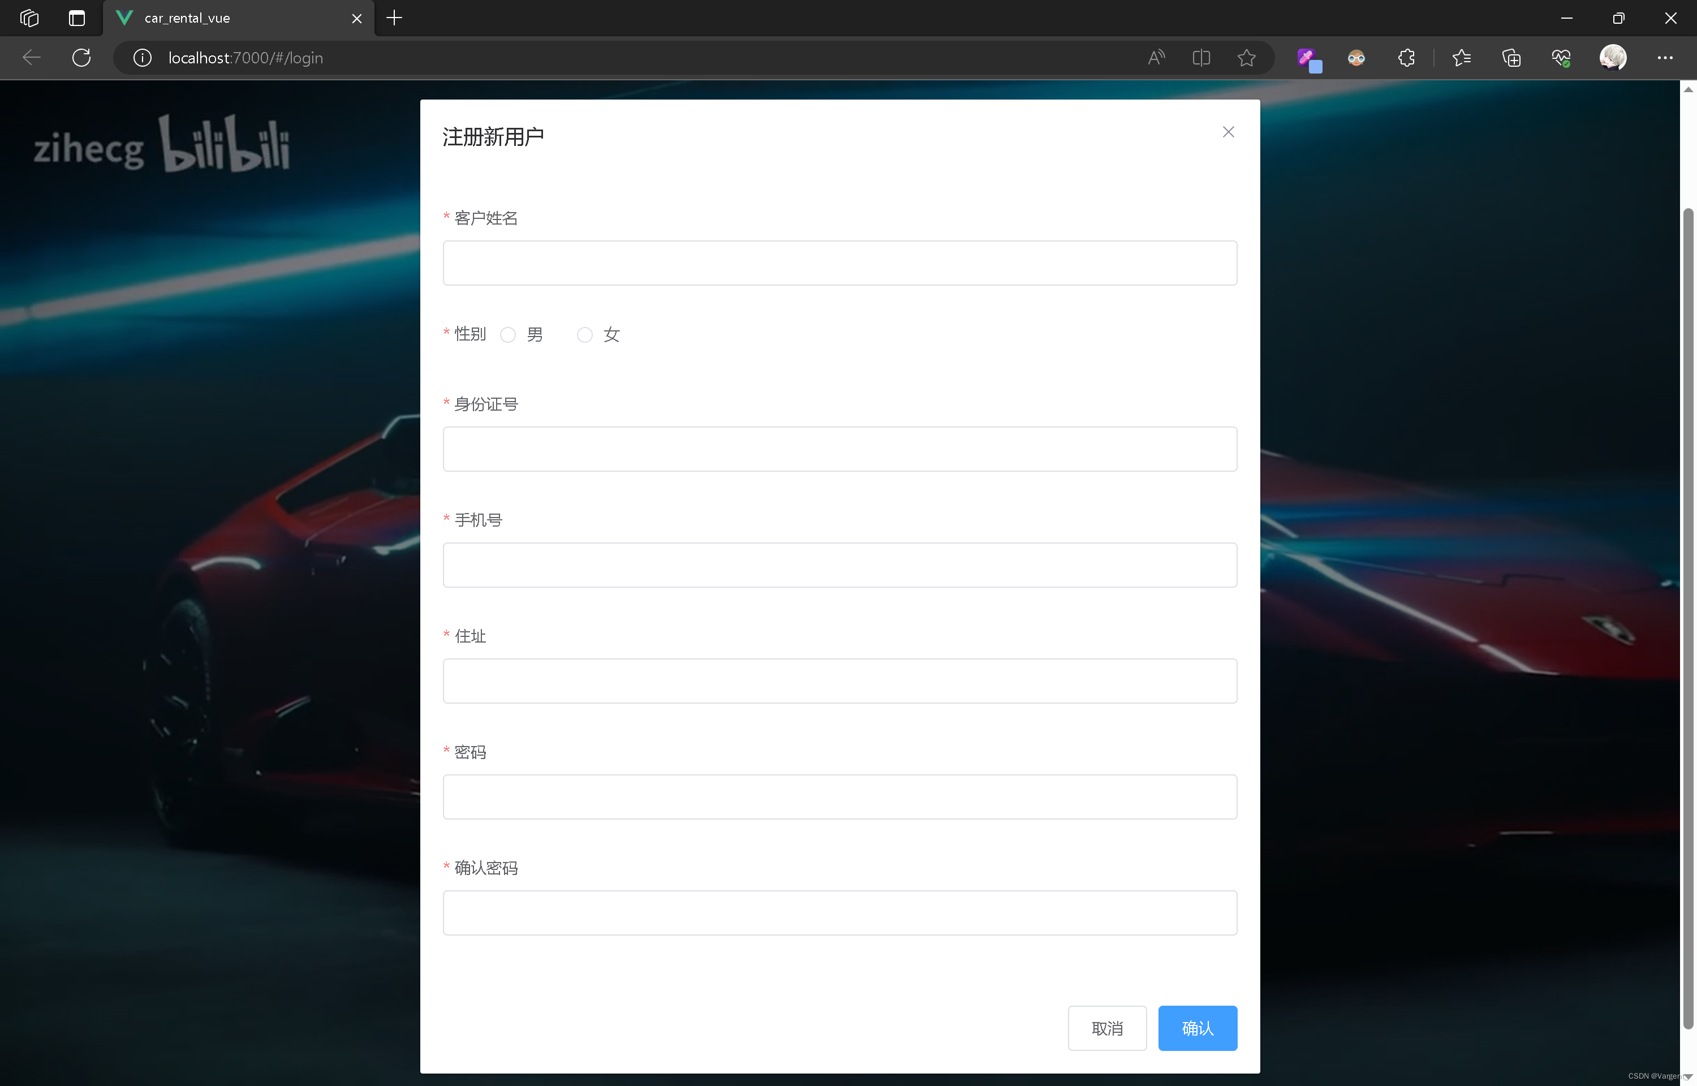Select the 男 gender radio button
Screen dimensions: 1697x1086
[x=507, y=335]
